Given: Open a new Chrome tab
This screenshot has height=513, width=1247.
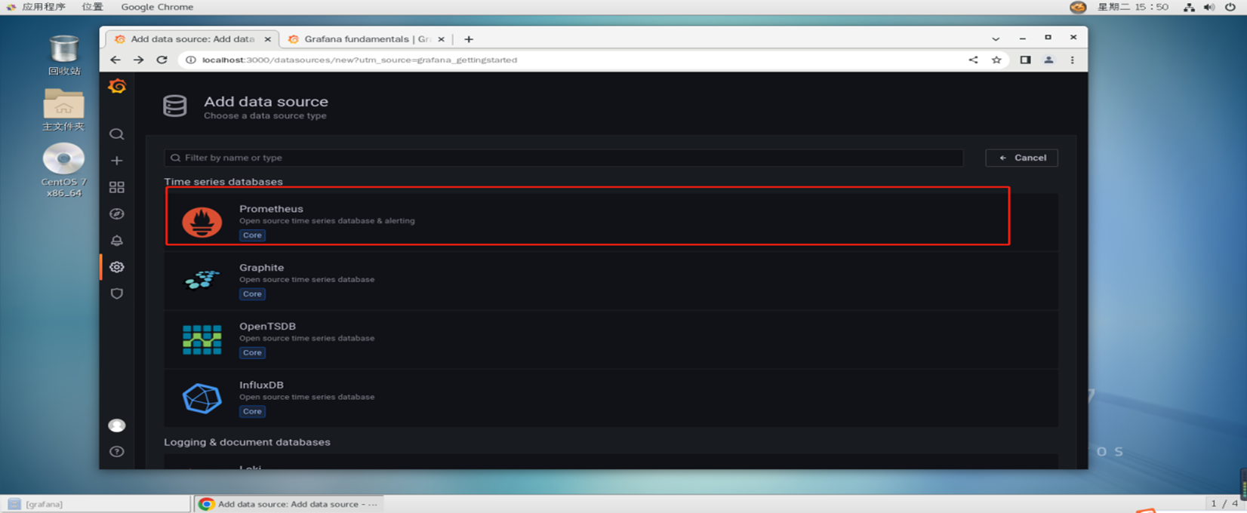Looking at the screenshot, I should [x=469, y=39].
